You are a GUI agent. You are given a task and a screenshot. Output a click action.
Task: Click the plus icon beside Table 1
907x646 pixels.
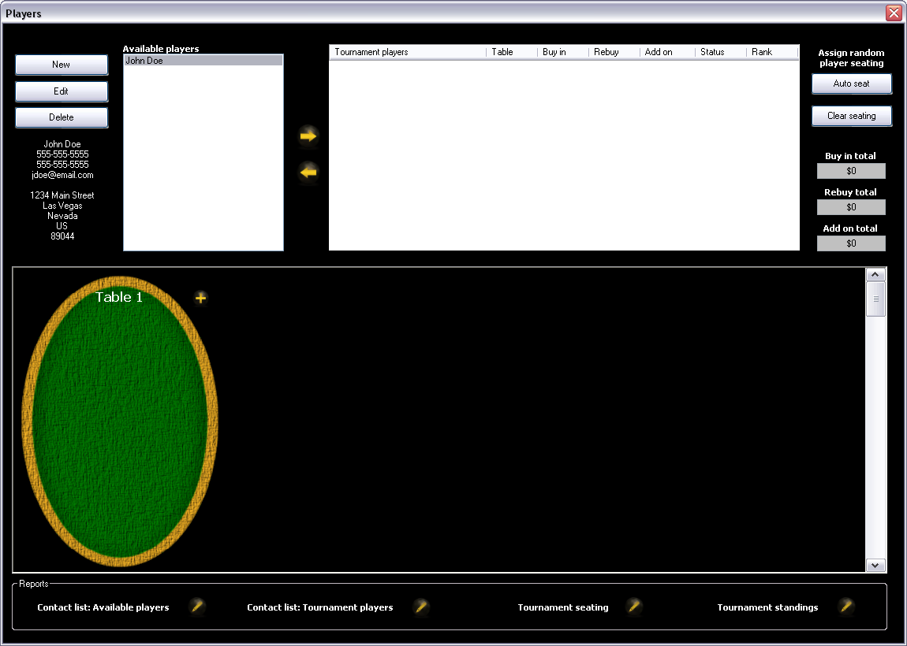201,298
